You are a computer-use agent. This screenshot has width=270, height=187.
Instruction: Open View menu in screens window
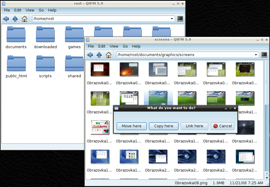114,46
